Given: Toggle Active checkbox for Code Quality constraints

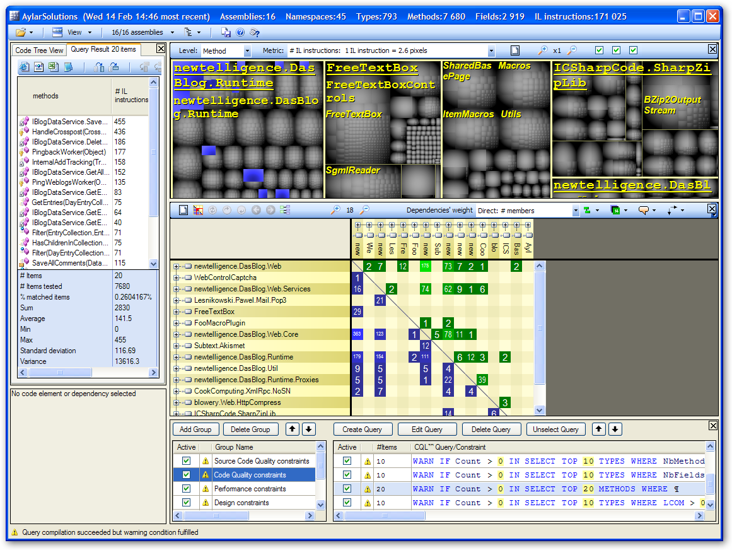Looking at the screenshot, I should [186, 475].
